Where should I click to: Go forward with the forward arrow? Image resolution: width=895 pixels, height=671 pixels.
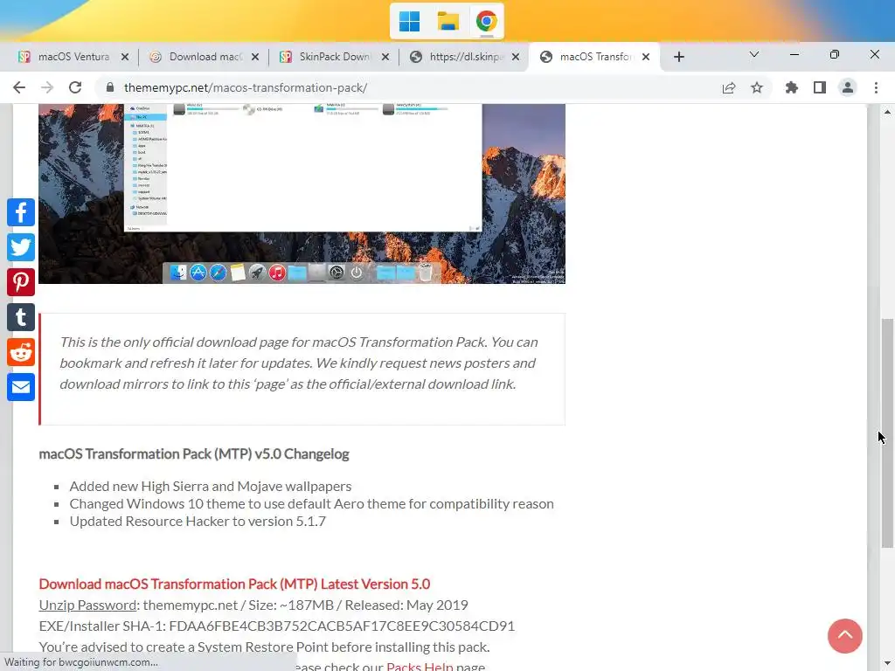coord(47,87)
